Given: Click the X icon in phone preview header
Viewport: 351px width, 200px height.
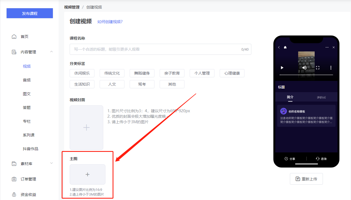Looking at the screenshot, I should click(x=334, y=47).
